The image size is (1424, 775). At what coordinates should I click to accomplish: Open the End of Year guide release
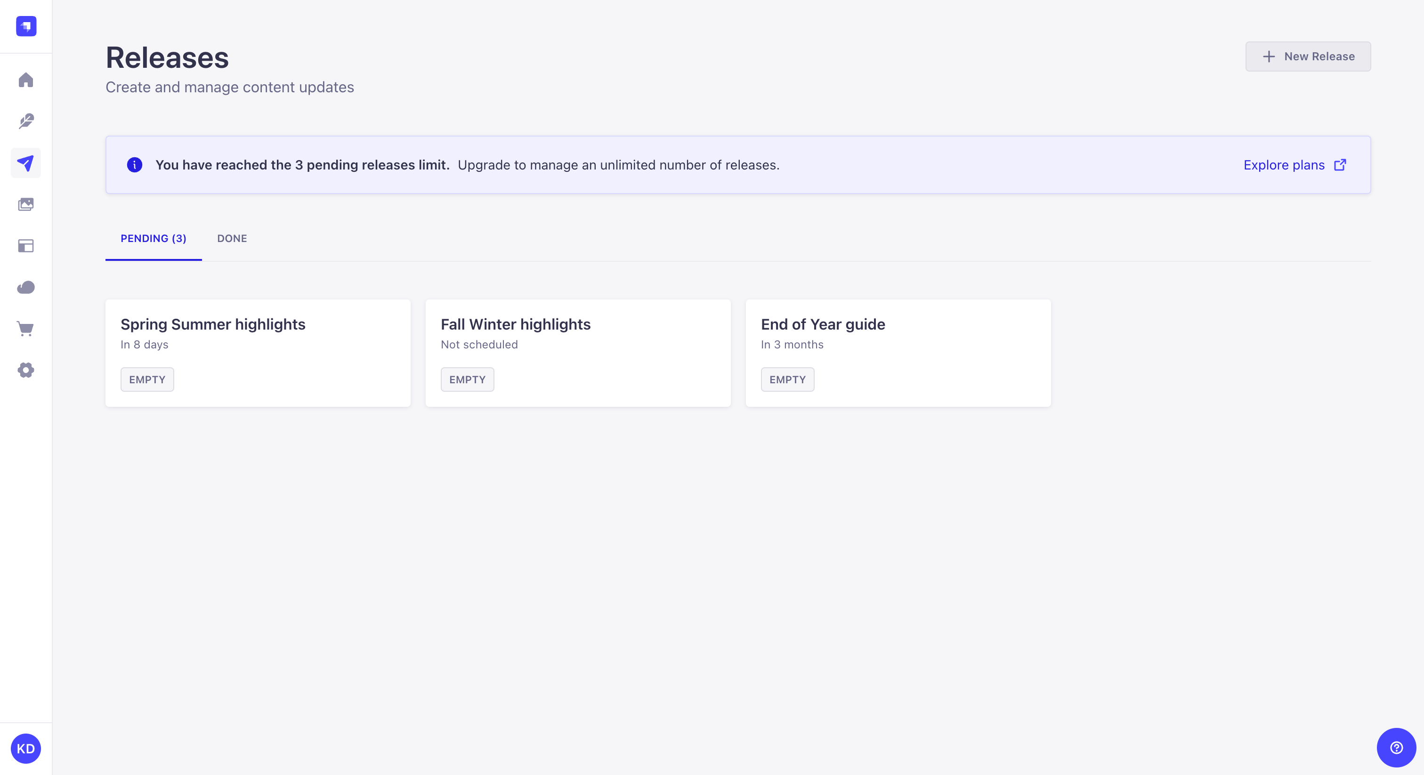click(898, 353)
